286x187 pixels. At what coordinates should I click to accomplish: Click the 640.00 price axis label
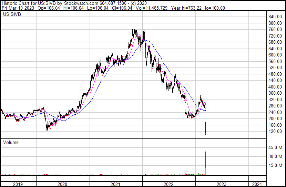pyautogui.click(x=275, y=49)
